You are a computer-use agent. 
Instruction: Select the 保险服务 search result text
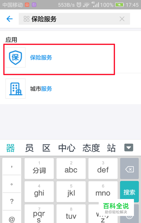click(x=41, y=58)
